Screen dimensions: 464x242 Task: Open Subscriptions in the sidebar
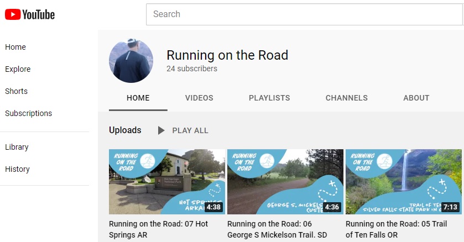coord(28,113)
